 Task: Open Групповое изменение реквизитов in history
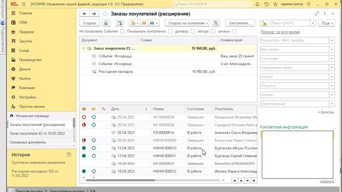coord(38,163)
